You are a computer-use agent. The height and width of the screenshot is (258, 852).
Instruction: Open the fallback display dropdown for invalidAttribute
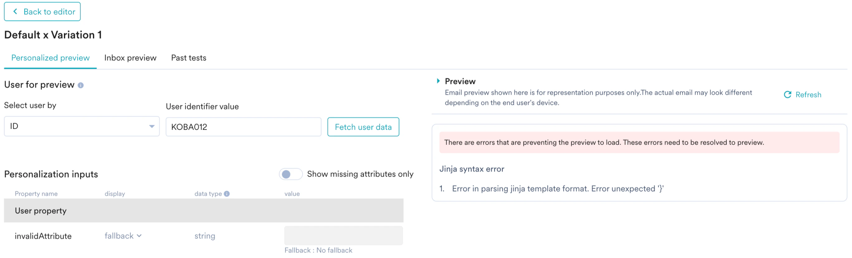122,236
